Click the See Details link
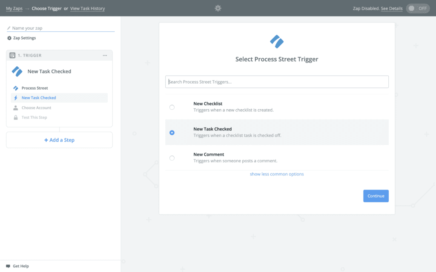Screen dimensions: 436x272 (392, 8)
